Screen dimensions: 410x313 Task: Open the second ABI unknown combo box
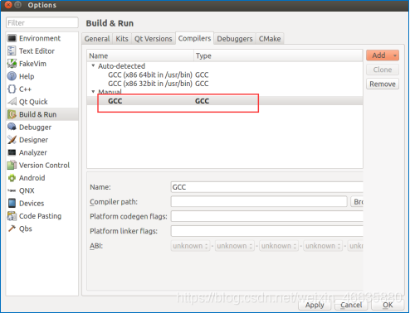234,246
